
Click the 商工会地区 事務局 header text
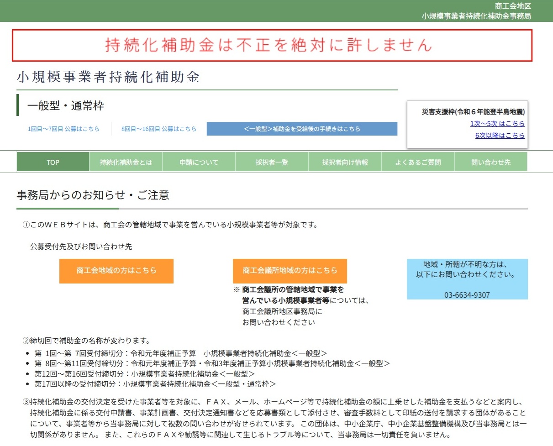pos(476,11)
